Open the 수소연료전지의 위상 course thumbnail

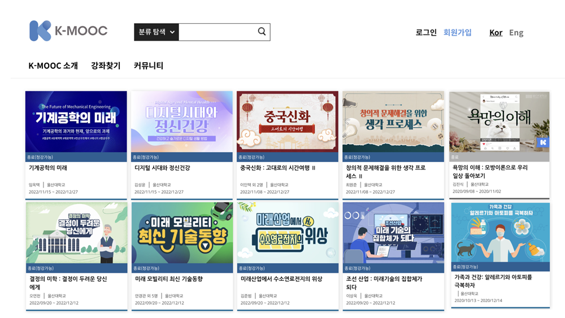(288, 233)
